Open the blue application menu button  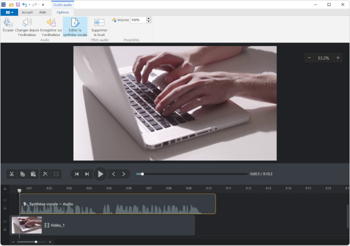coord(9,12)
